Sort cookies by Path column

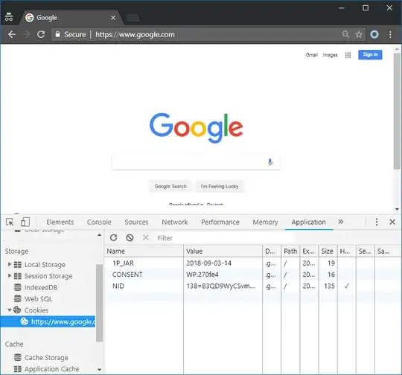[x=290, y=251]
